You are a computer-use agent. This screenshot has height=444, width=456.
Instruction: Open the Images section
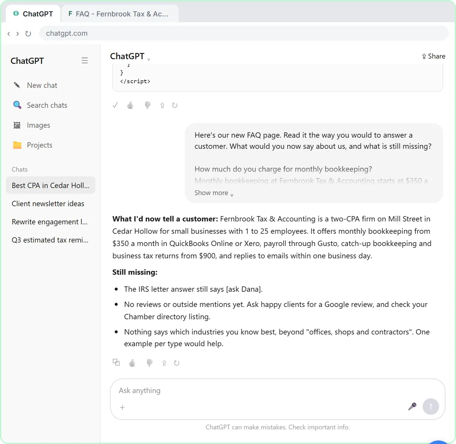point(51,125)
